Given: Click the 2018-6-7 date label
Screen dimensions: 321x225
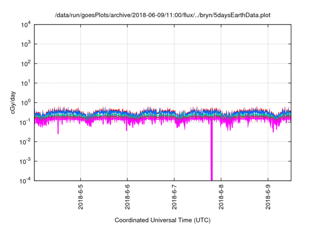Looking at the screenshot, I should (174, 197).
